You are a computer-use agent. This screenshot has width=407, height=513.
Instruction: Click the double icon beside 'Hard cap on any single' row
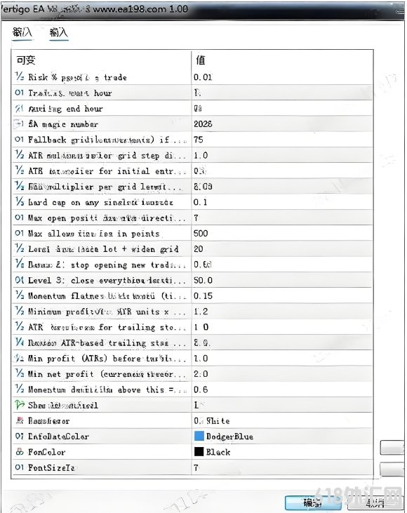[x=20, y=201]
